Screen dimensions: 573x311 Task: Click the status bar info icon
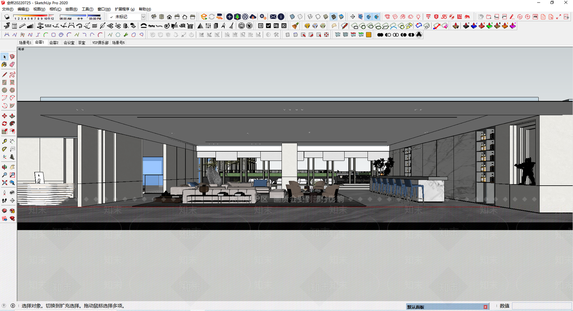[13, 306]
